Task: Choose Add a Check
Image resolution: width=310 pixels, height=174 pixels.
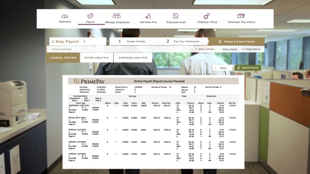Action: coord(204,49)
